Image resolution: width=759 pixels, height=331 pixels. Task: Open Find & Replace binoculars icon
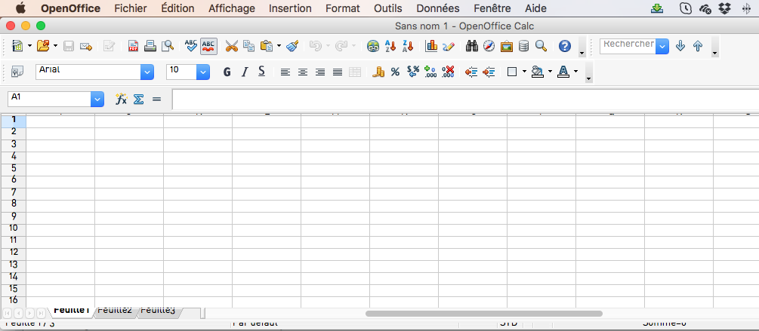(472, 47)
